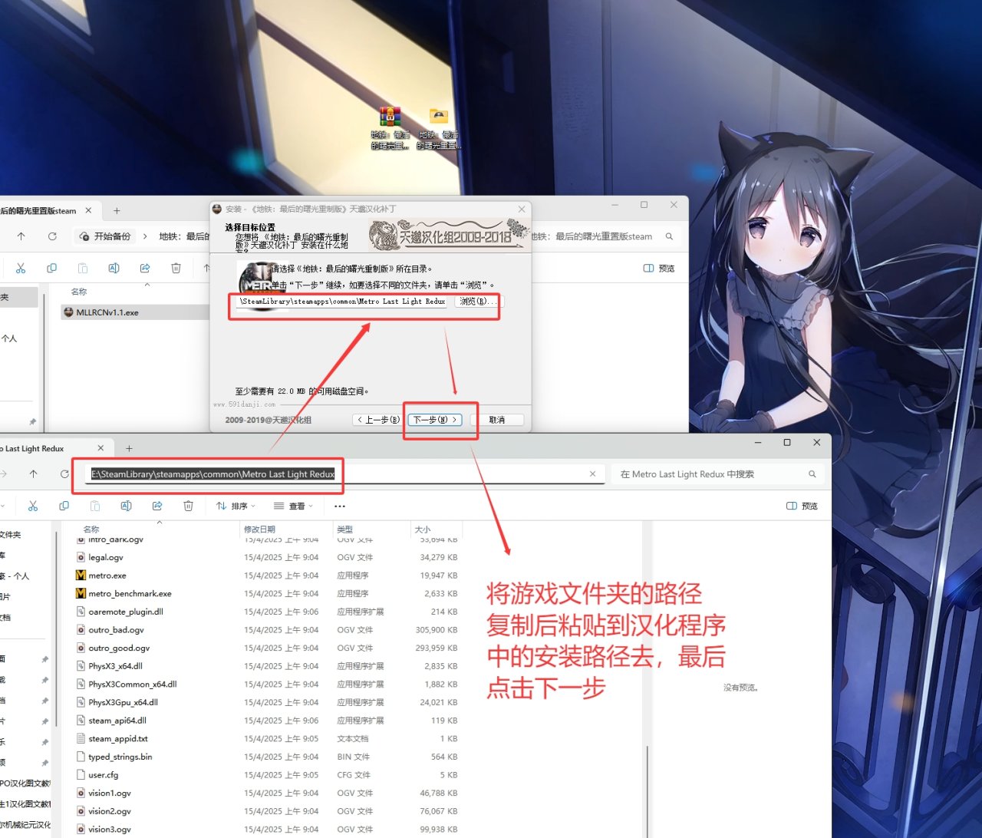This screenshot has width=982, height=838.
Task: Select the vision2.ogv file name
Action: coord(110,811)
